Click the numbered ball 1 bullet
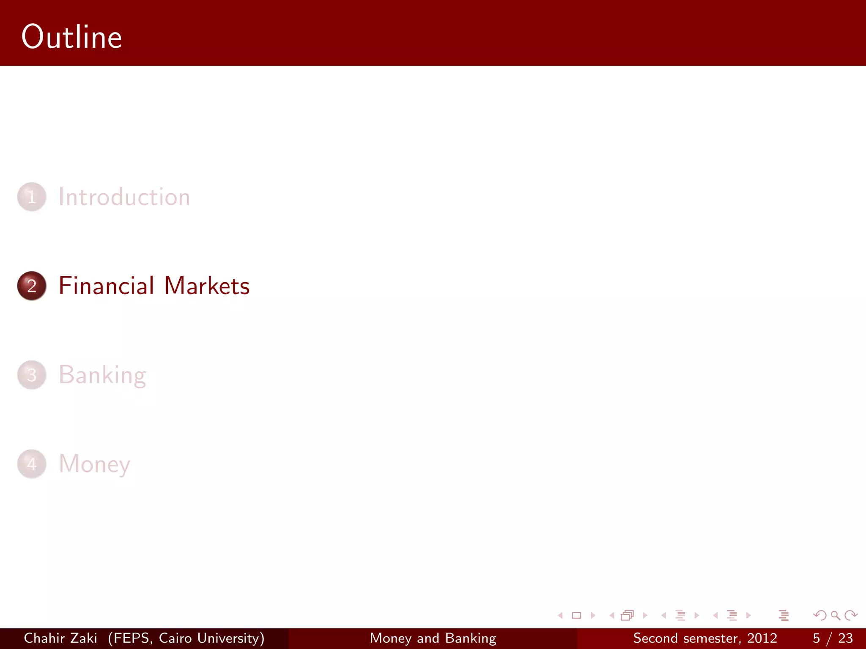 tap(32, 197)
